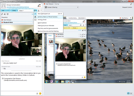Click the small self-preview video thumbnail

tap(36, 51)
